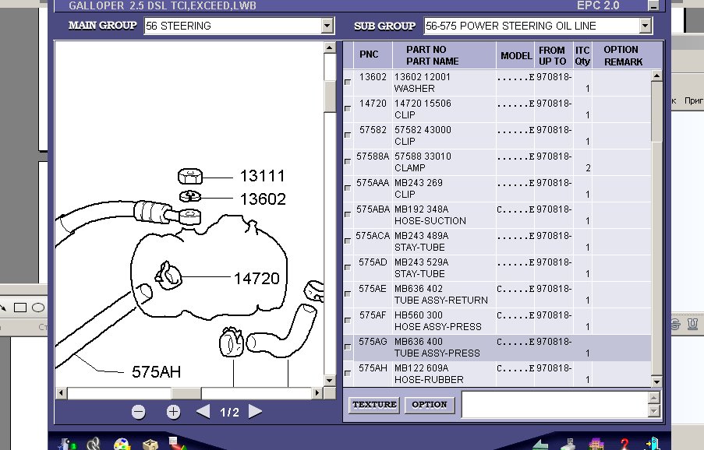Click the 13111 label in diagram
The width and height of the screenshot is (704, 450).
coord(262,176)
